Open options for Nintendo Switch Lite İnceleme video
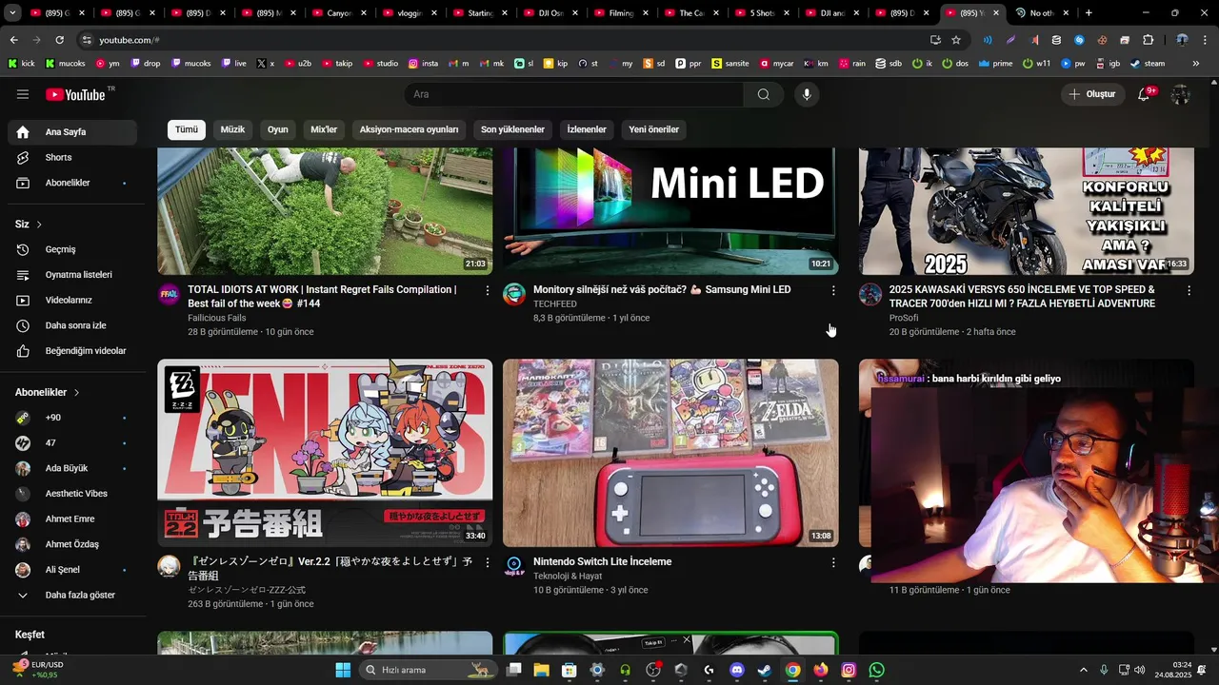The width and height of the screenshot is (1219, 685). 833,562
